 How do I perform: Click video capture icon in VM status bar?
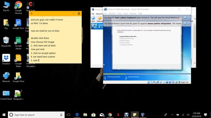(x=170, y=82)
